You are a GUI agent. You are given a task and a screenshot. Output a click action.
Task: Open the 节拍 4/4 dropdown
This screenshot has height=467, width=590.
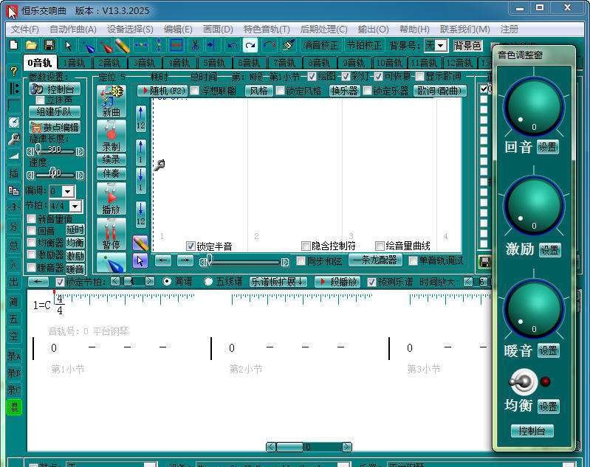[75, 206]
